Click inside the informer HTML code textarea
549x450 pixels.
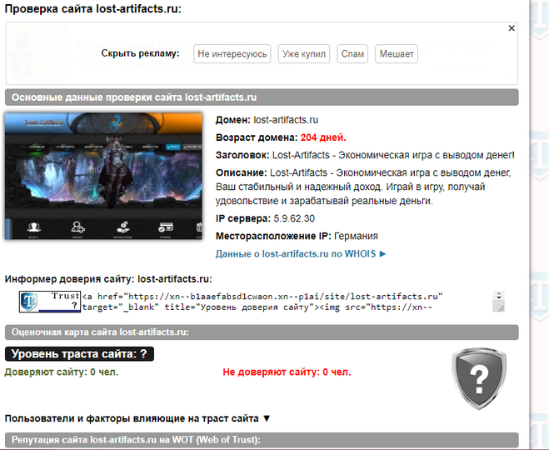[x=287, y=302]
